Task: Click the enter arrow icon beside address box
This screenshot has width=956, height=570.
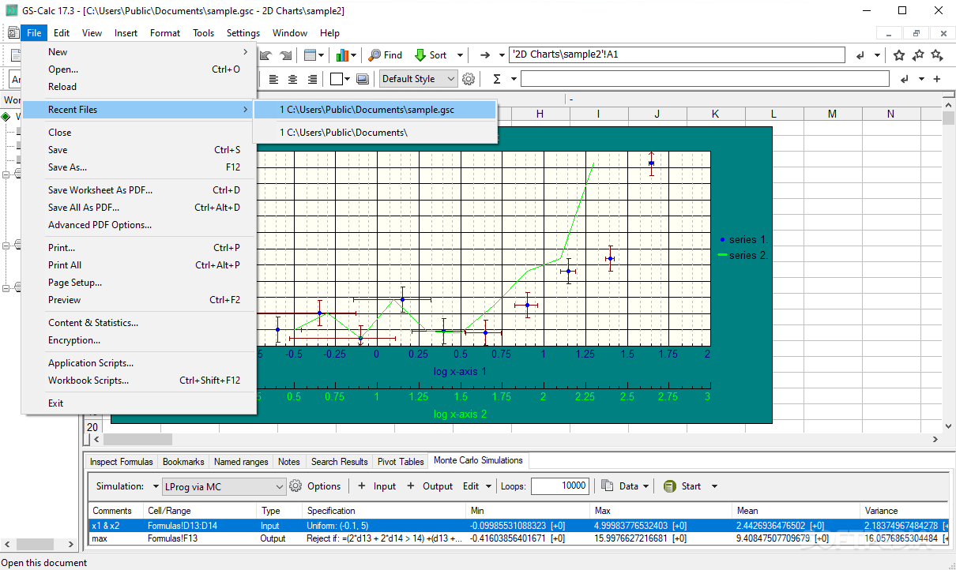Action: (x=860, y=55)
